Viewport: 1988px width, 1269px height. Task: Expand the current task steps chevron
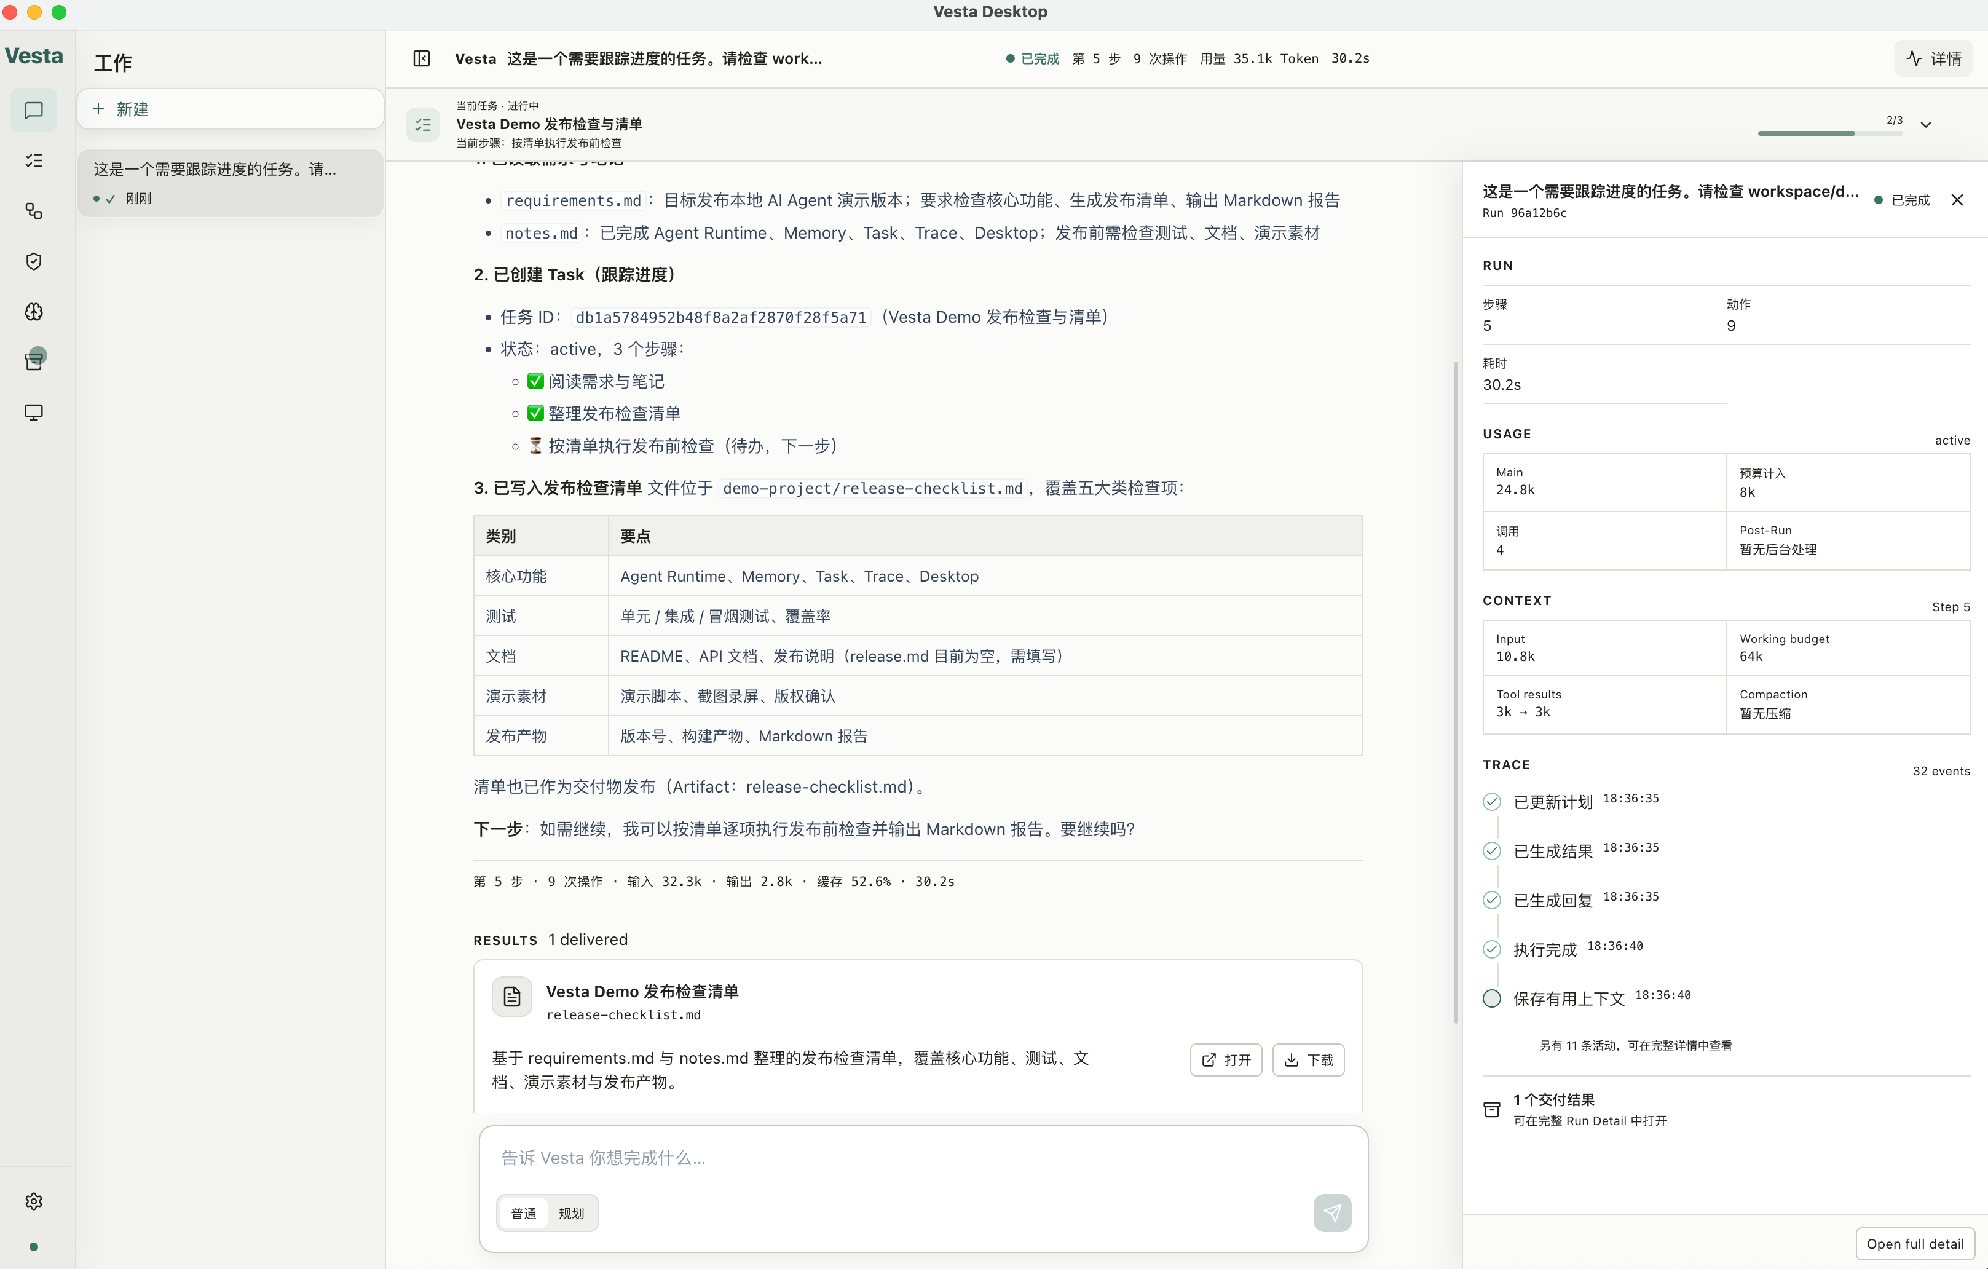point(1925,125)
